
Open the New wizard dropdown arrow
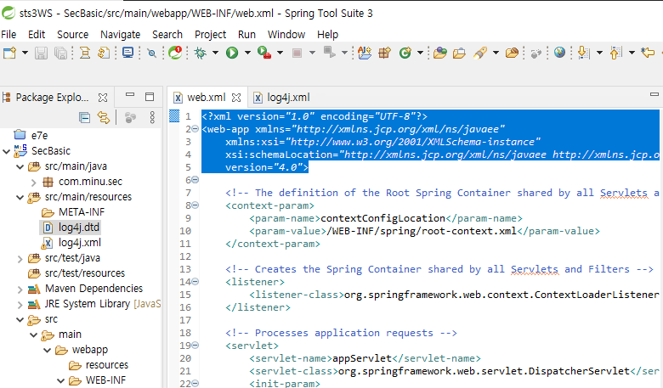[x=25, y=53]
